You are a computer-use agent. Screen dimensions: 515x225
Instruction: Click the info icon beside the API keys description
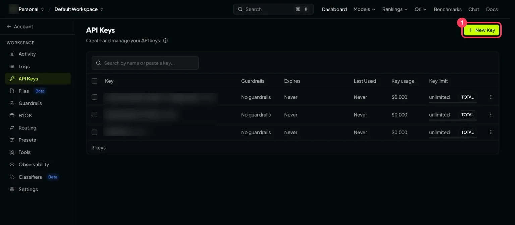165,41
